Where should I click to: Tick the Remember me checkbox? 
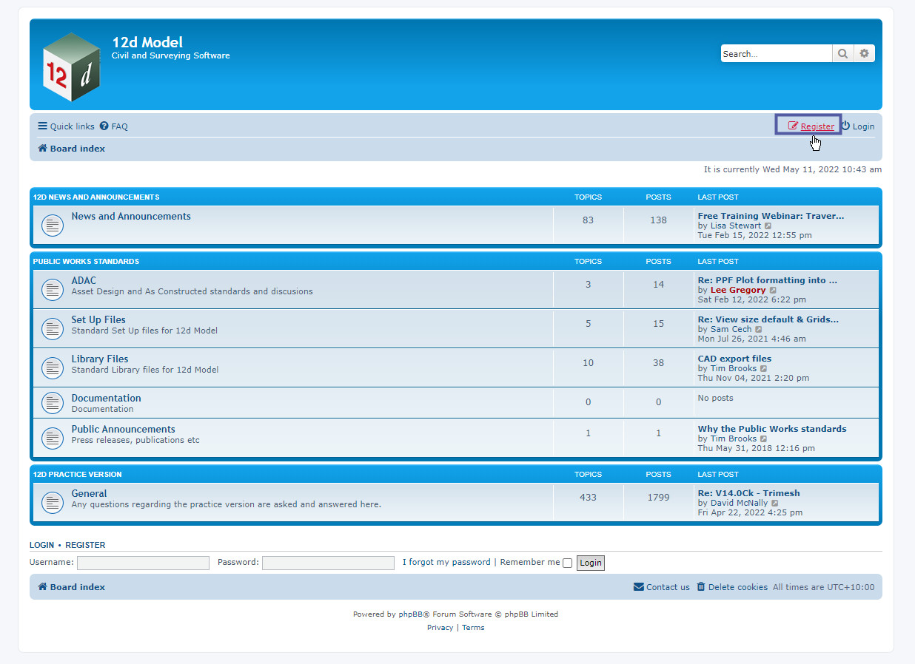pyautogui.click(x=567, y=563)
